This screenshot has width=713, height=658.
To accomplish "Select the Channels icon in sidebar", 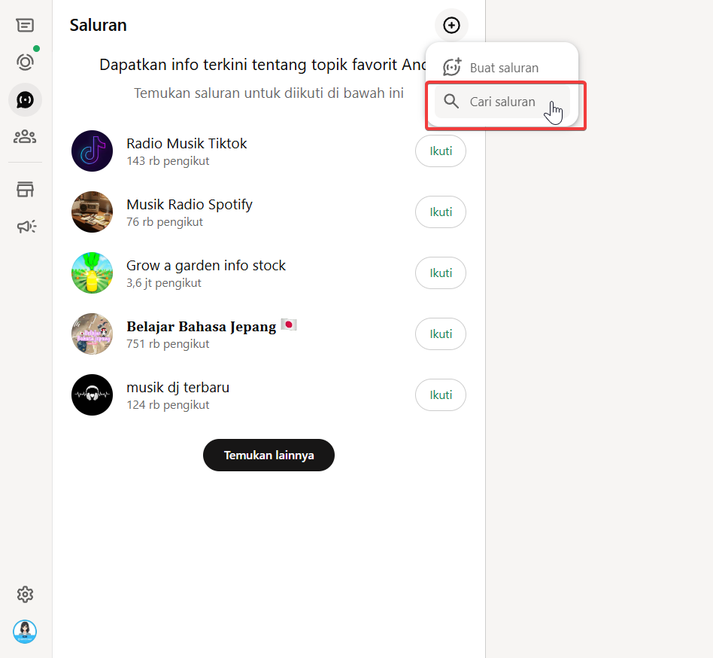I will pyautogui.click(x=25, y=99).
